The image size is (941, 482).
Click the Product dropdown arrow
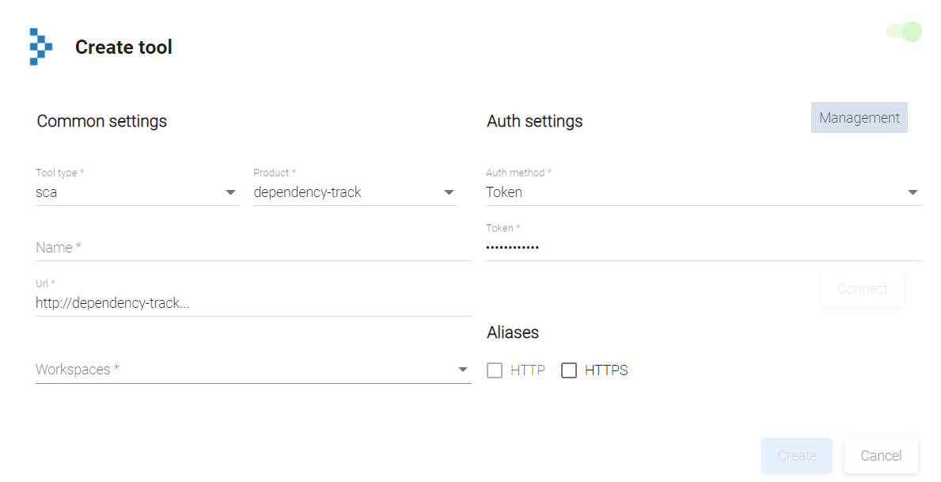pyautogui.click(x=449, y=192)
